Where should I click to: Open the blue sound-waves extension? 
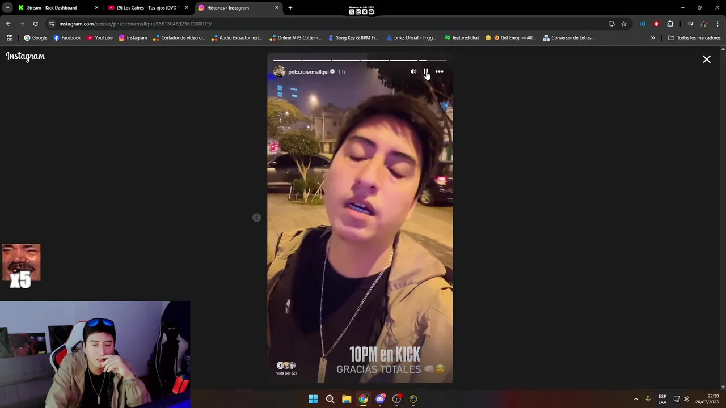643,24
